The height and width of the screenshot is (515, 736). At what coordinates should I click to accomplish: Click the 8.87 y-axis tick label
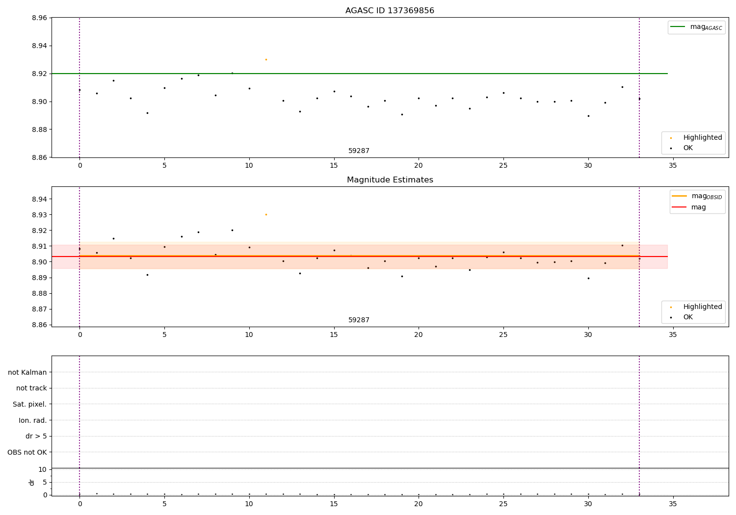pos(39,309)
